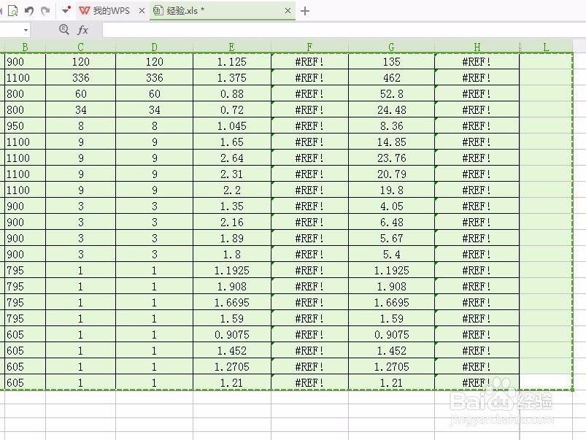Select column G header
Image resolution: width=586 pixels, height=440 pixels.
click(x=391, y=47)
